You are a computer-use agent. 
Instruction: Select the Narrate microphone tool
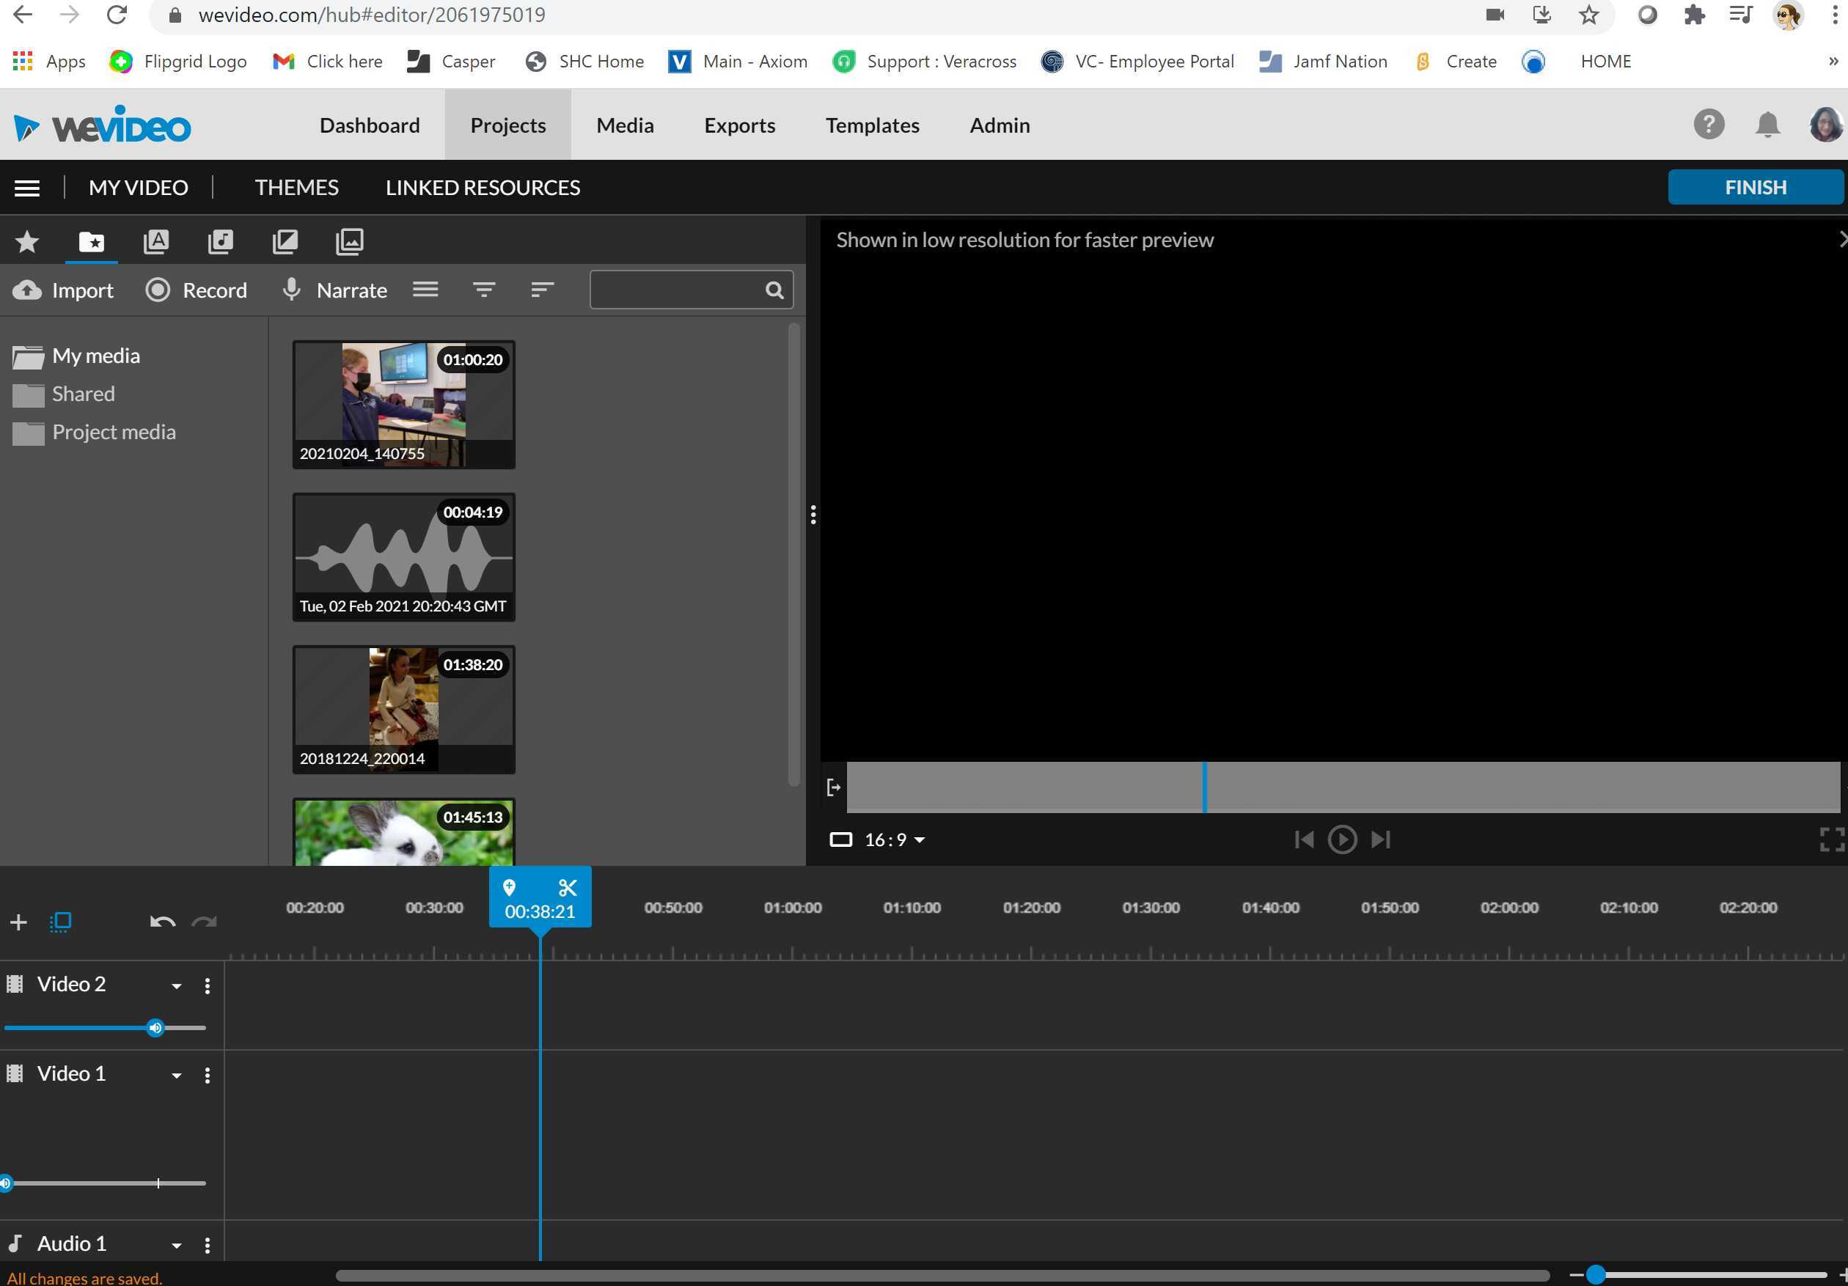pos(333,290)
